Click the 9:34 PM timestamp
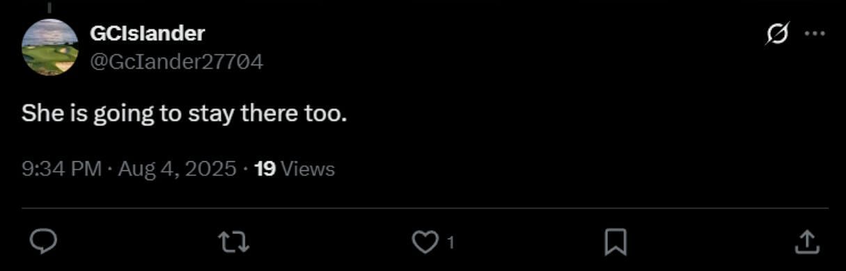This screenshot has height=271, width=846. click(x=62, y=169)
